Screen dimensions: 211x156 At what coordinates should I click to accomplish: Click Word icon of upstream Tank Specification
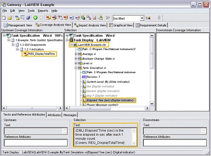click(x=8, y=35)
